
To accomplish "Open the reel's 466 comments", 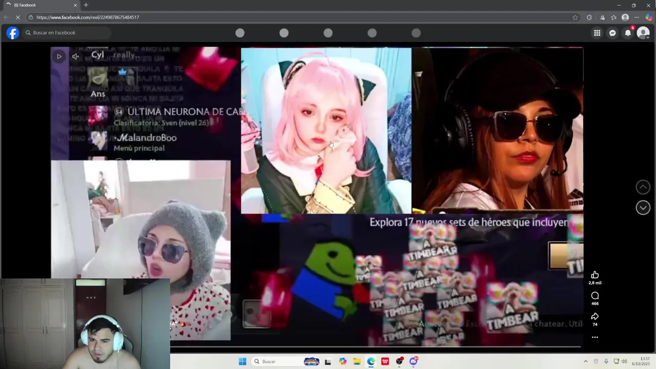I will (x=595, y=296).
